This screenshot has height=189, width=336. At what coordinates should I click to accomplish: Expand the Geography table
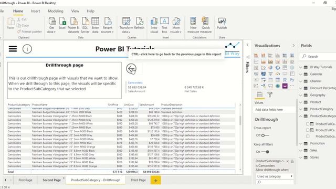[x=300, y=95]
